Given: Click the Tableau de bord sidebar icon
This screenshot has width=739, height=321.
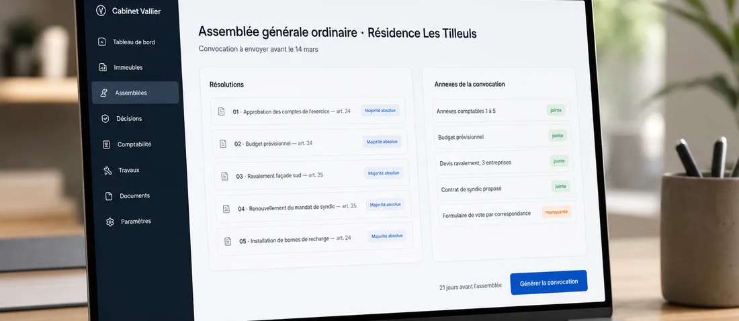Looking at the screenshot, I should click(x=101, y=42).
